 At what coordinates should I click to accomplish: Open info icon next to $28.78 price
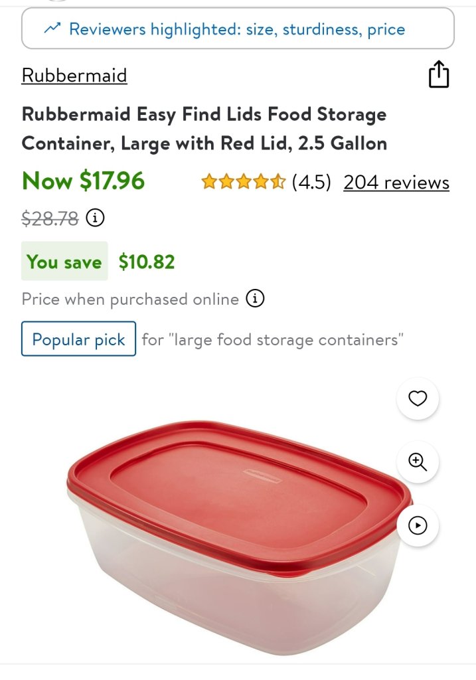(x=96, y=217)
